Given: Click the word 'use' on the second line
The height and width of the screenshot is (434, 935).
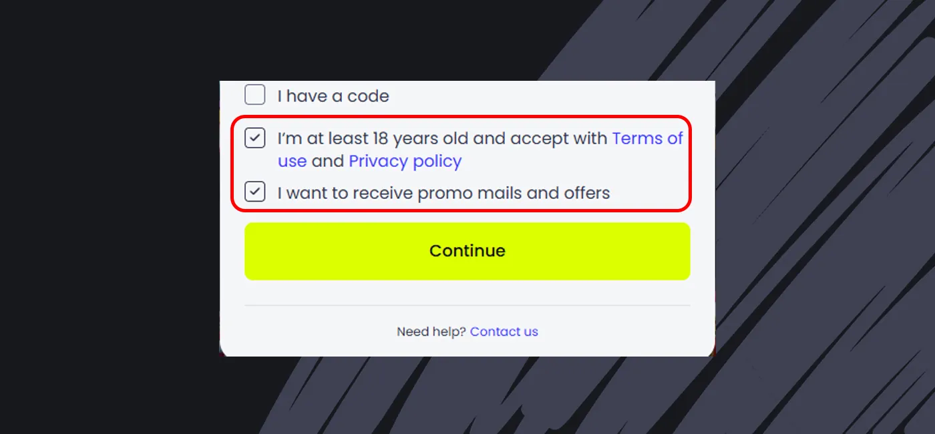Looking at the screenshot, I should [x=292, y=161].
